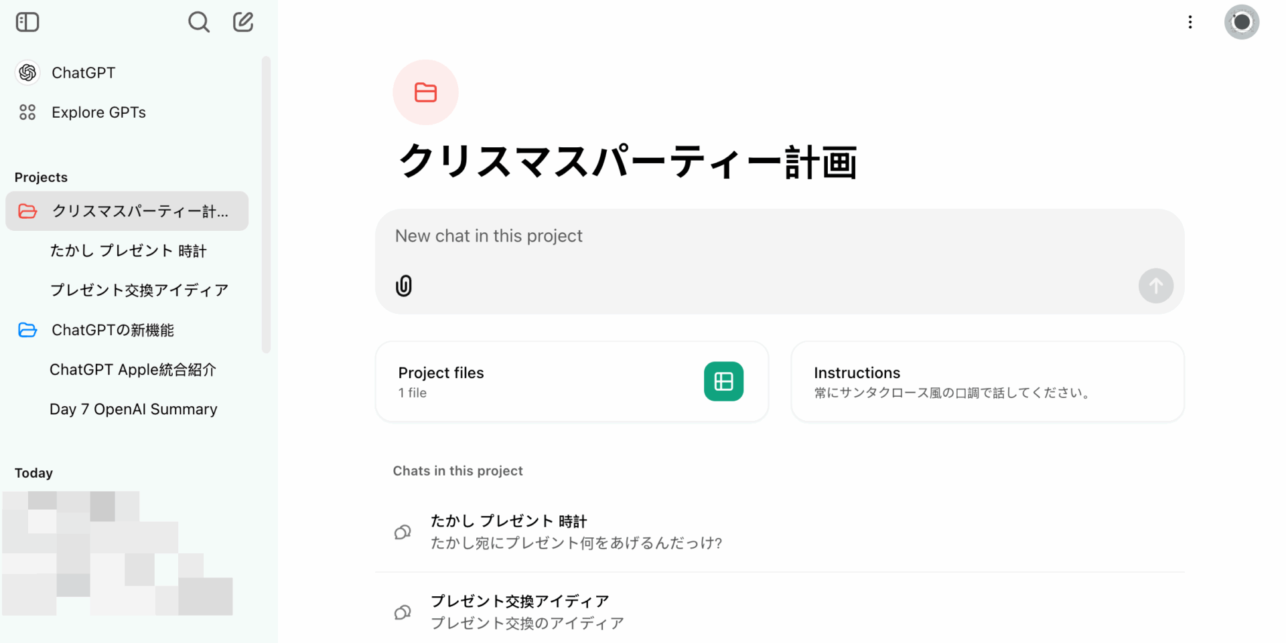Screen dimensions: 1286x643
Task: Click the green Project files spreadsheet icon
Action: (x=723, y=381)
